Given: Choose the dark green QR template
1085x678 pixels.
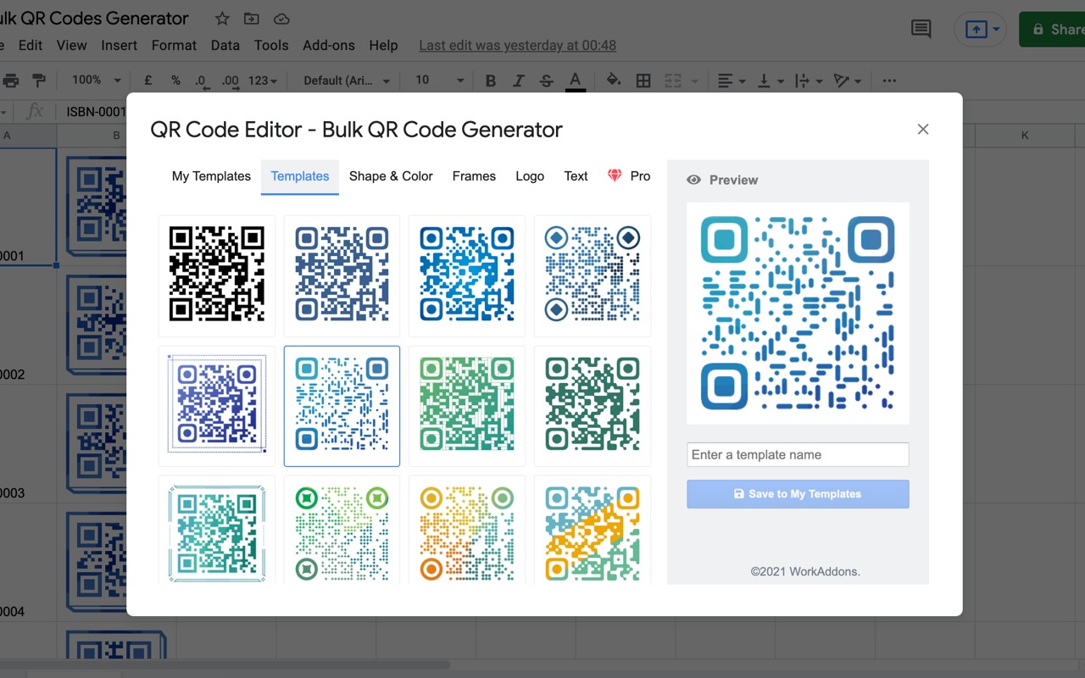Looking at the screenshot, I should (x=593, y=406).
